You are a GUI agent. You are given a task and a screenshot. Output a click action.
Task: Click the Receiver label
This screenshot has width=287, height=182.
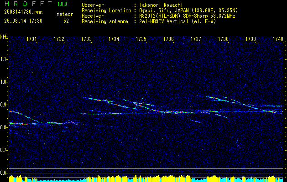point(93,16)
